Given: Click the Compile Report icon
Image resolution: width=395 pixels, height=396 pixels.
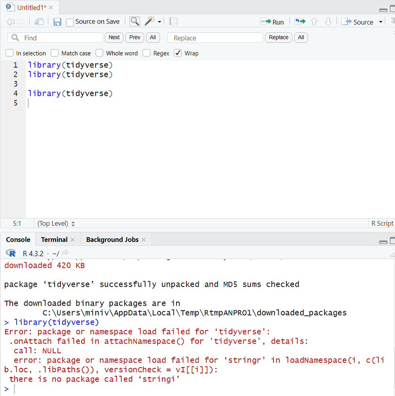Looking at the screenshot, I should click(173, 21).
